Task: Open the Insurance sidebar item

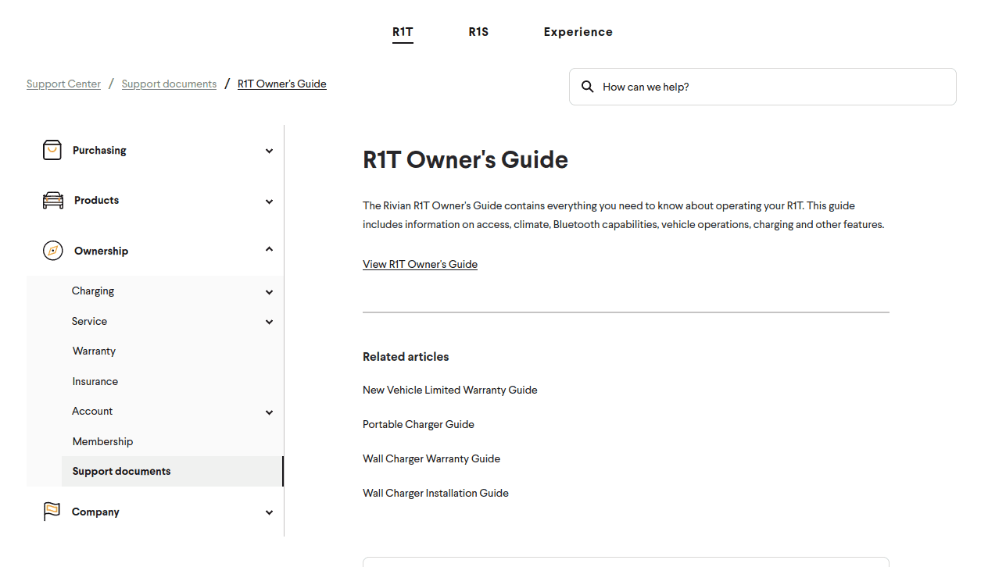Action: click(x=95, y=381)
